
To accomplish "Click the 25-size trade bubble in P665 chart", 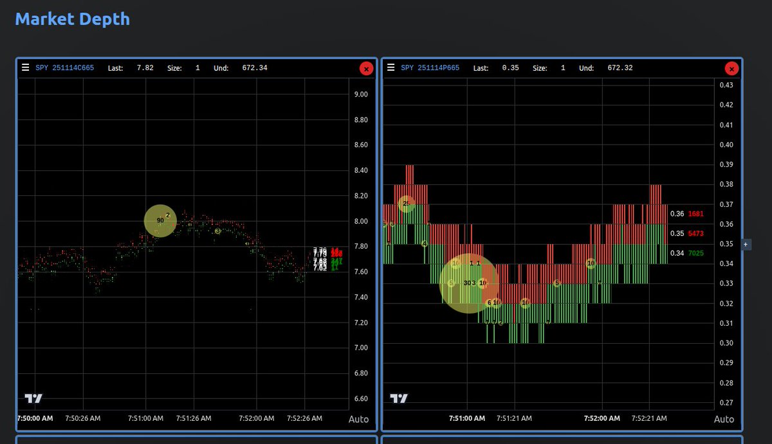I will [406, 204].
